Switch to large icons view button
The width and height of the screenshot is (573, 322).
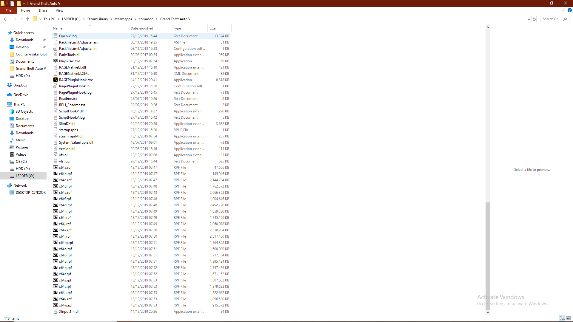pos(569,318)
